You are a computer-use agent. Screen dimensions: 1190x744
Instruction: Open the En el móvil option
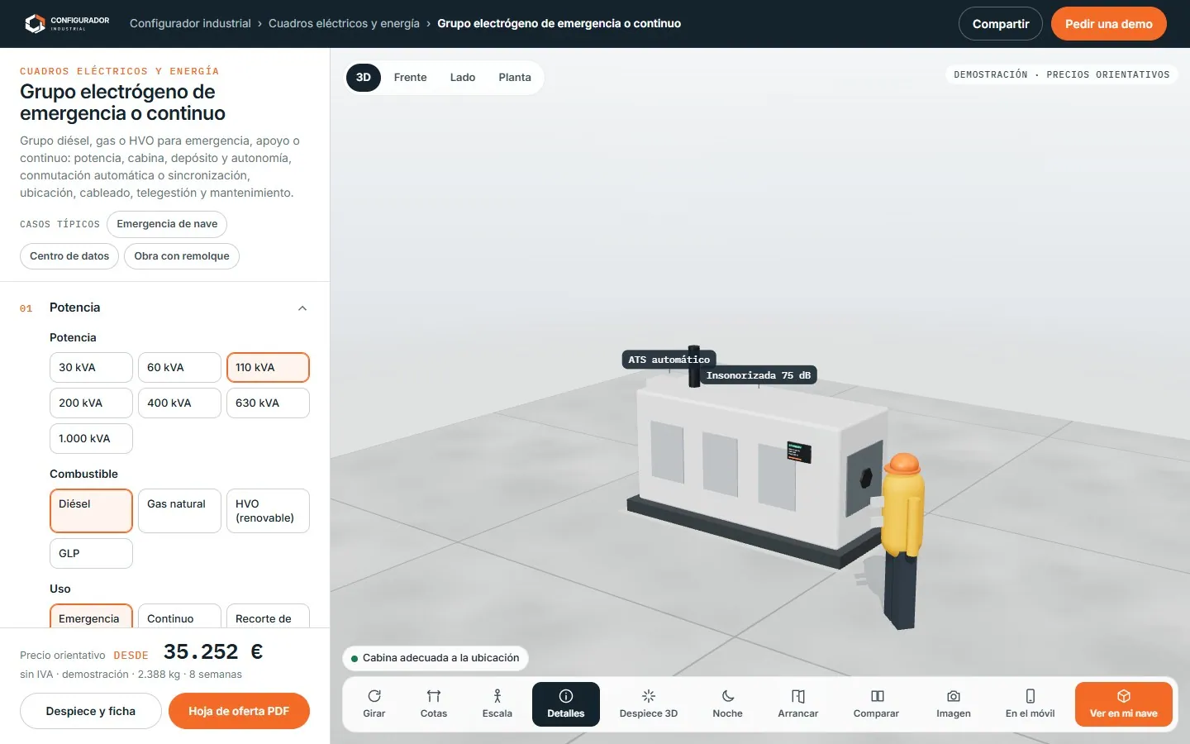[x=1031, y=704]
